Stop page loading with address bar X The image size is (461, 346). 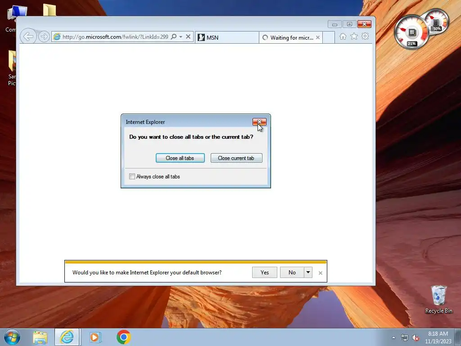tap(188, 37)
